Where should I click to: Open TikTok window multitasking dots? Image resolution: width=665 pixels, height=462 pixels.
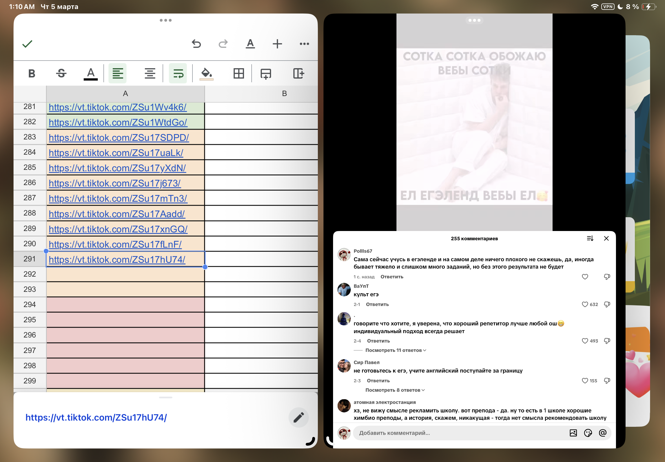point(474,20)
